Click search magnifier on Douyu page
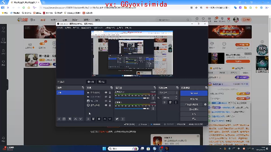The width and height of the screenshot is (271, 152). (188, 20)
